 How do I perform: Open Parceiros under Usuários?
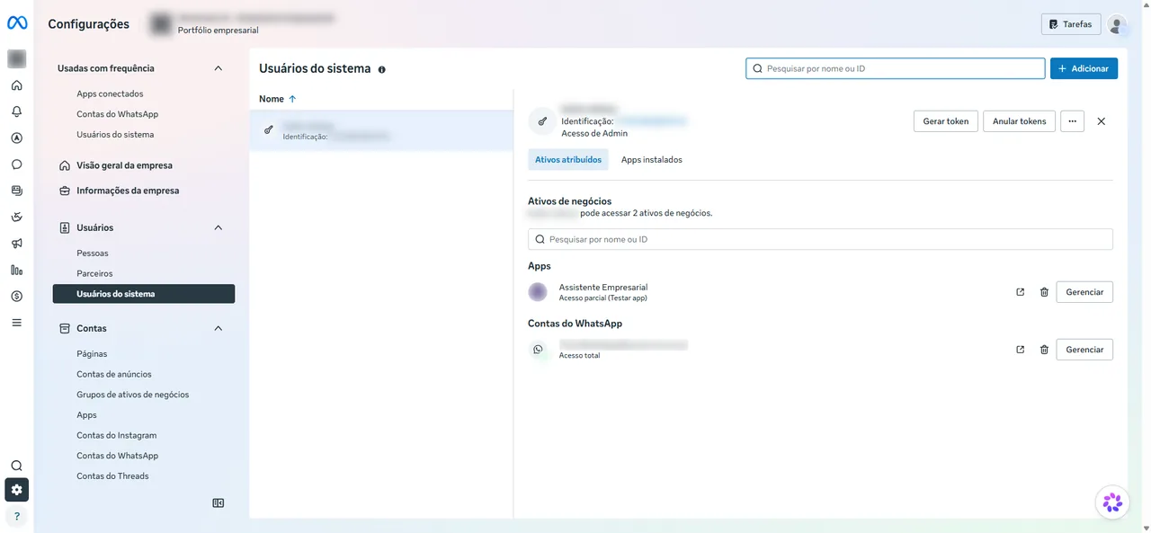(94, 273)
